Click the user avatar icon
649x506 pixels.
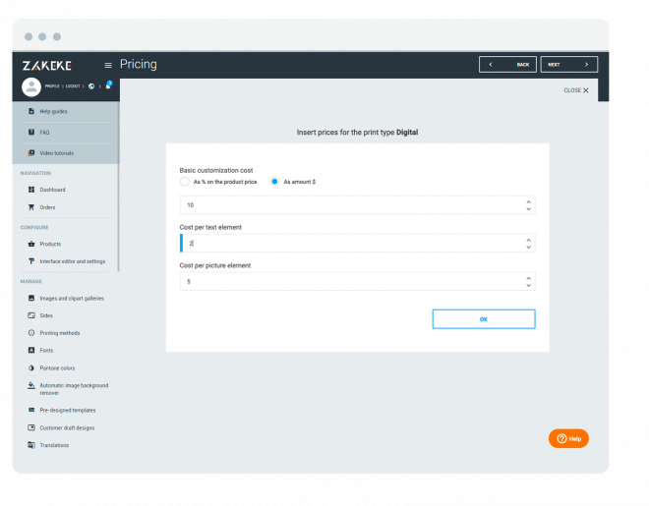point(31,86)
